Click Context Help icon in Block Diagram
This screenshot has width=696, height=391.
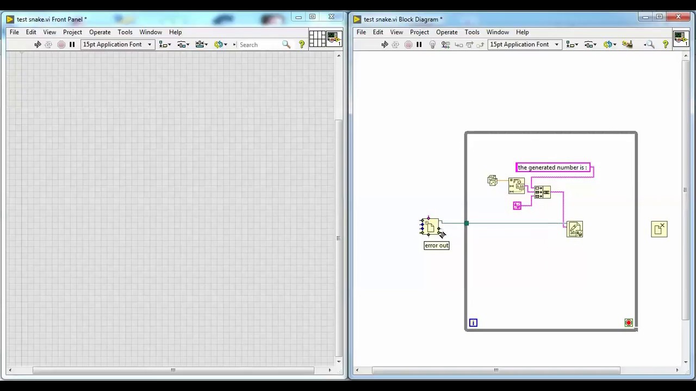click(666, 45)
